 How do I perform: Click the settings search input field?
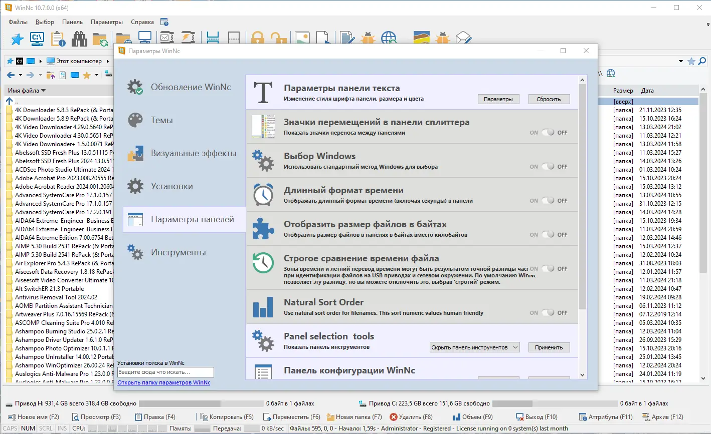click(165, 372)
